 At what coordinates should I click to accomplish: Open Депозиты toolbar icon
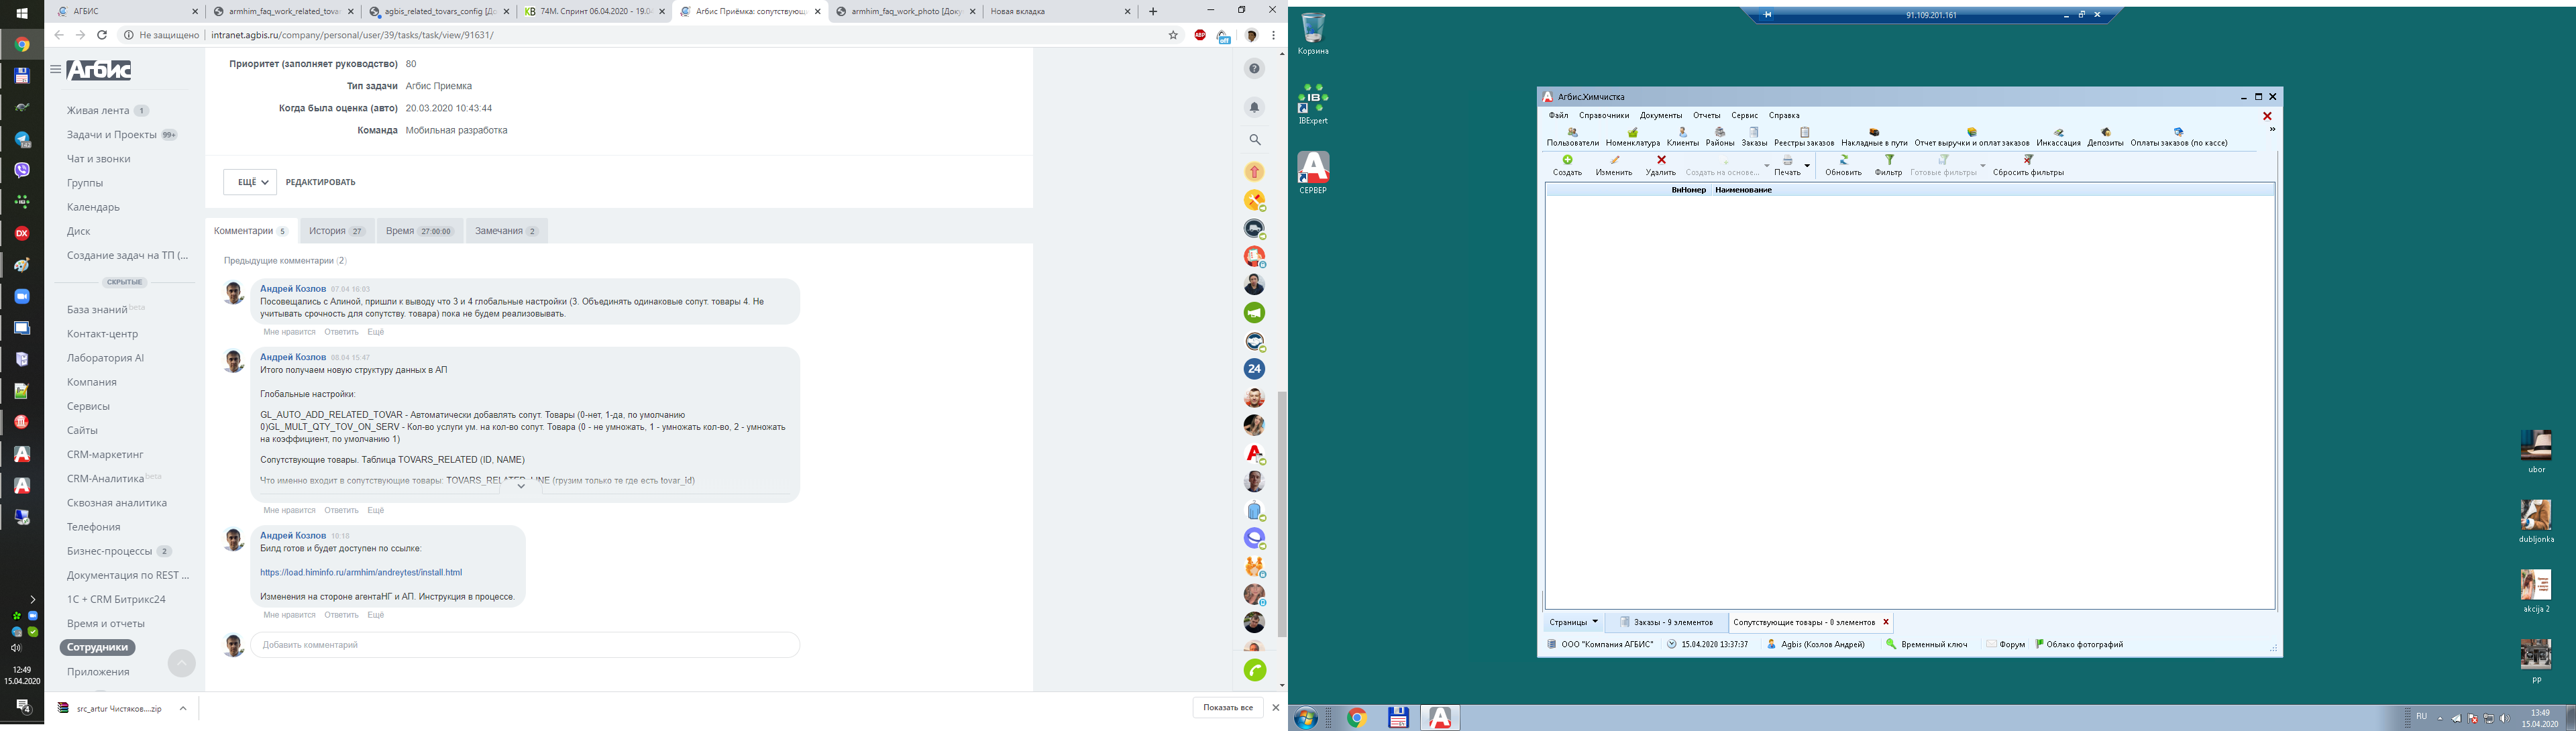tap(2105, 138)
